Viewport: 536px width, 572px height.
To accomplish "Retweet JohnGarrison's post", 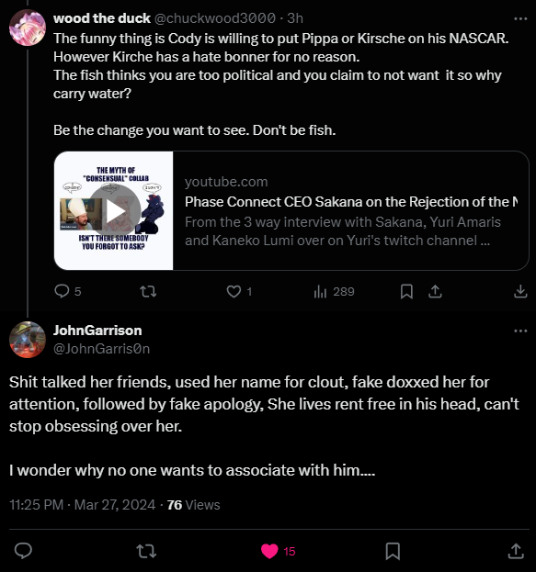I will point(146,551).
